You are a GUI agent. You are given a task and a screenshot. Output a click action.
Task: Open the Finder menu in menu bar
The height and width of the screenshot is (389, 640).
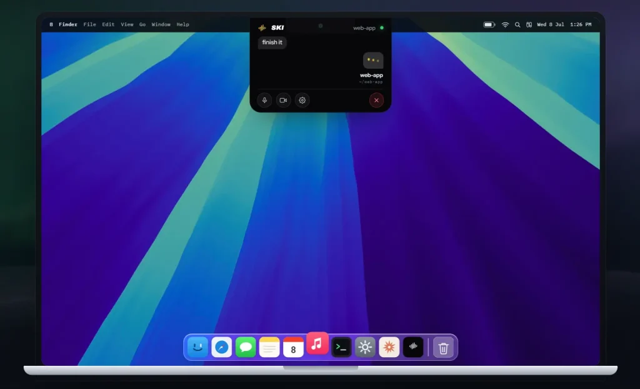(67, 24)
